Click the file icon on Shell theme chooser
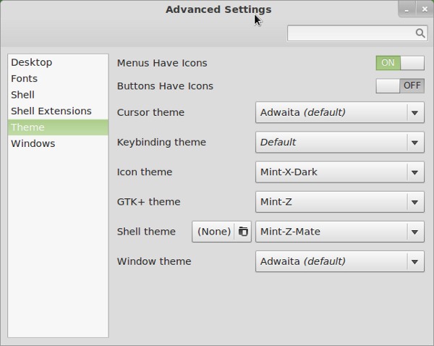434x346 pixels. tap(243, 232)
